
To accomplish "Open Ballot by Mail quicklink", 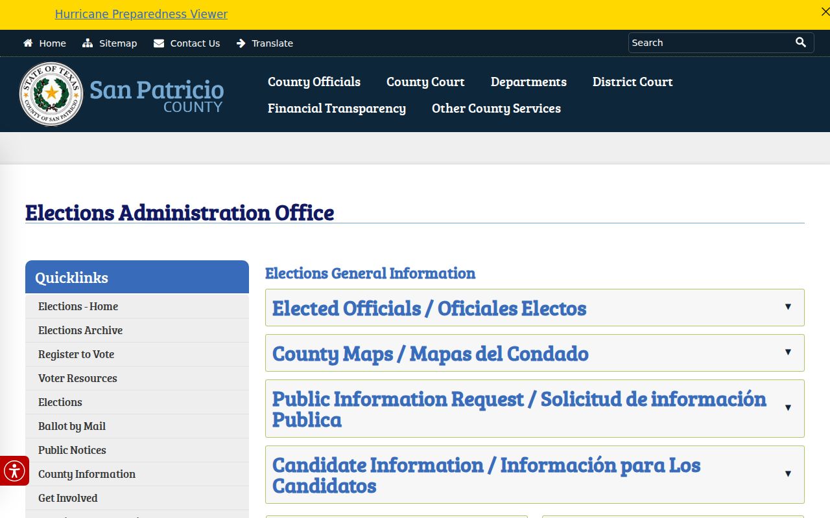I will [x=137, y=426].
